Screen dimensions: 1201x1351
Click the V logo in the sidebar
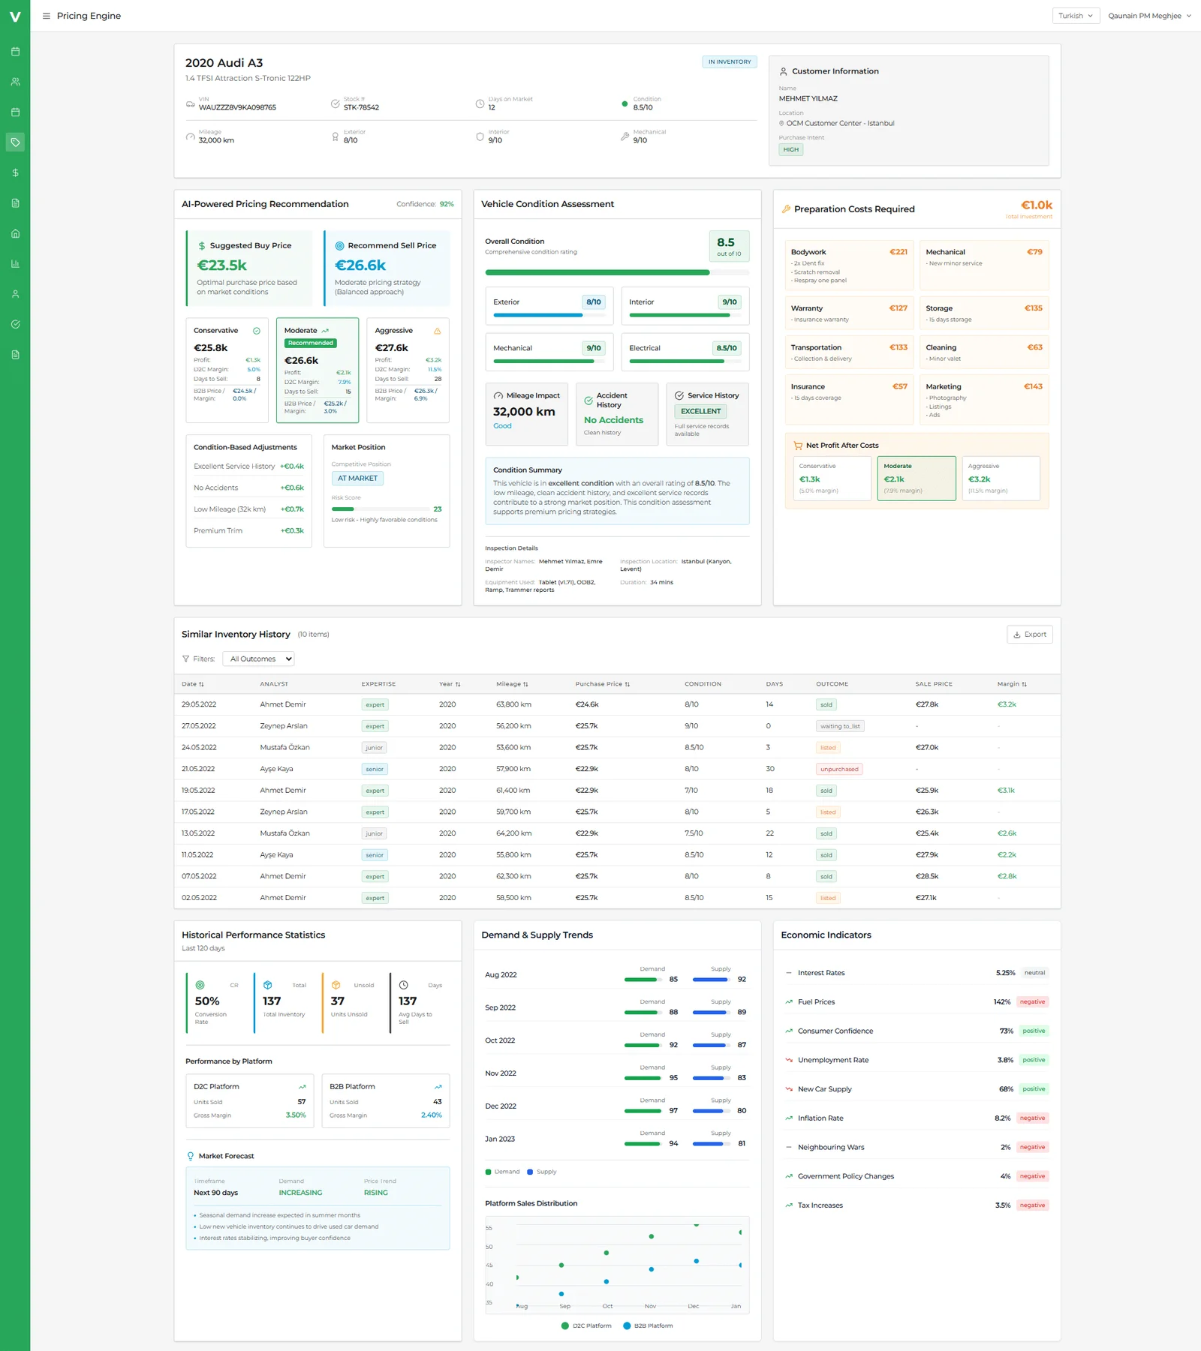tap(15, 16)
